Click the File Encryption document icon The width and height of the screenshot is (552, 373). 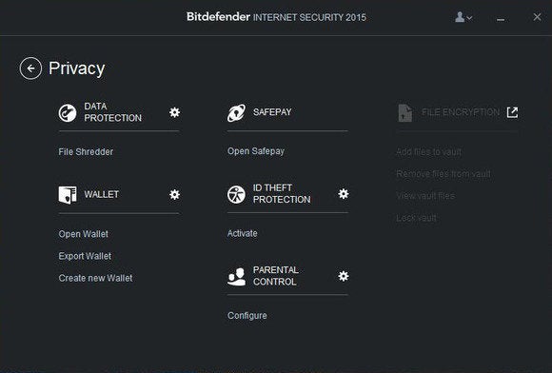tap(405, 113)
